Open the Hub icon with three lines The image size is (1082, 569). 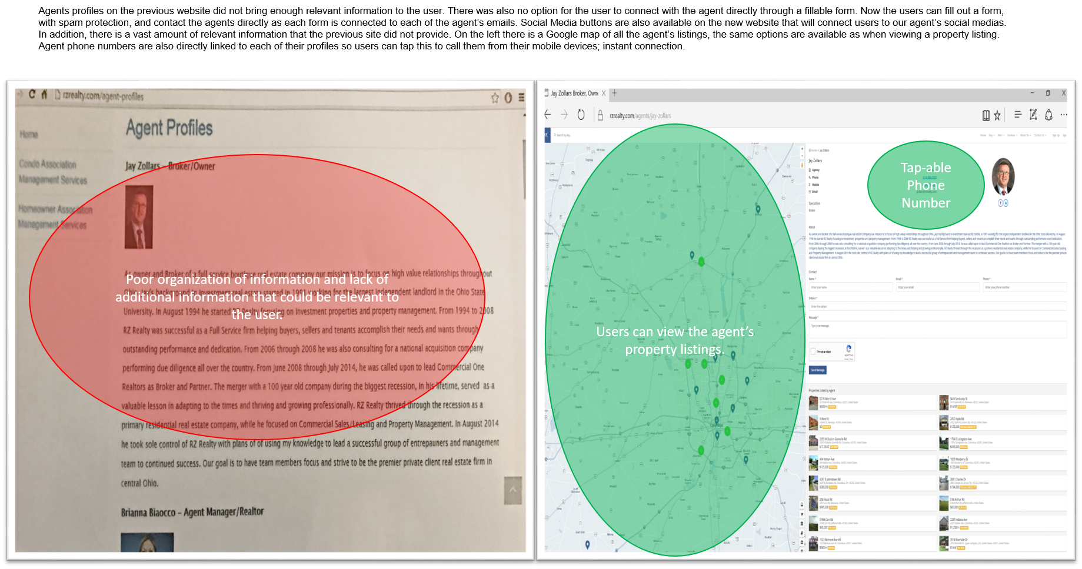[1018, 115]
